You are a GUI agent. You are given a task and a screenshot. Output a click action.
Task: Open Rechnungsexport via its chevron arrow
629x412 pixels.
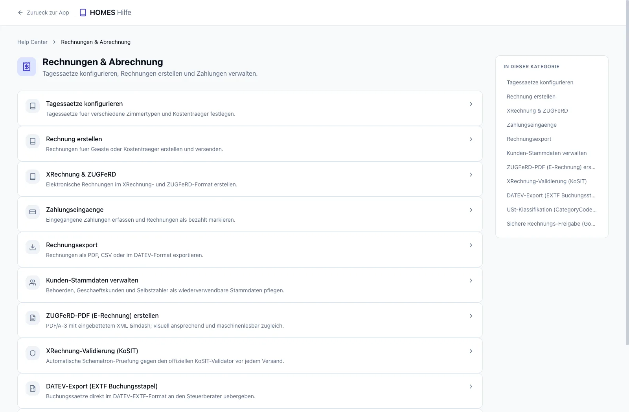471,245
